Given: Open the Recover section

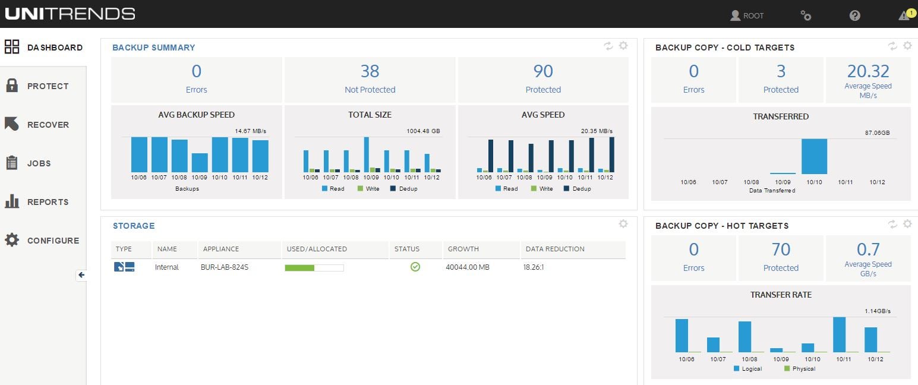Looking at the screenshot, I should pyautogui.click(x=12, y=124).
